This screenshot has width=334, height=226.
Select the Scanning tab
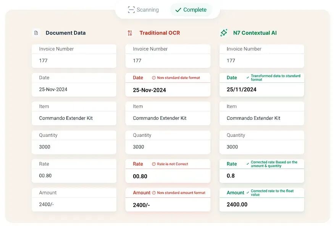coord(144,10)
